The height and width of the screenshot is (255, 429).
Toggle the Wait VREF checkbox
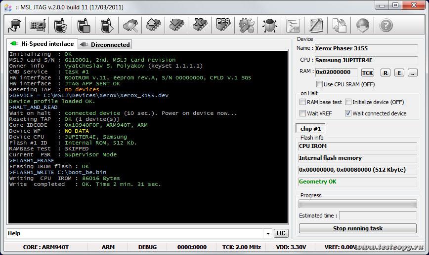[302, 113]
